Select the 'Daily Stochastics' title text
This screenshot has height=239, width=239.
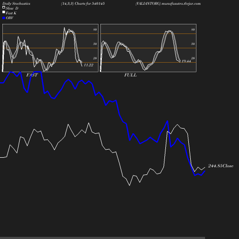click(x=16, y=4)
